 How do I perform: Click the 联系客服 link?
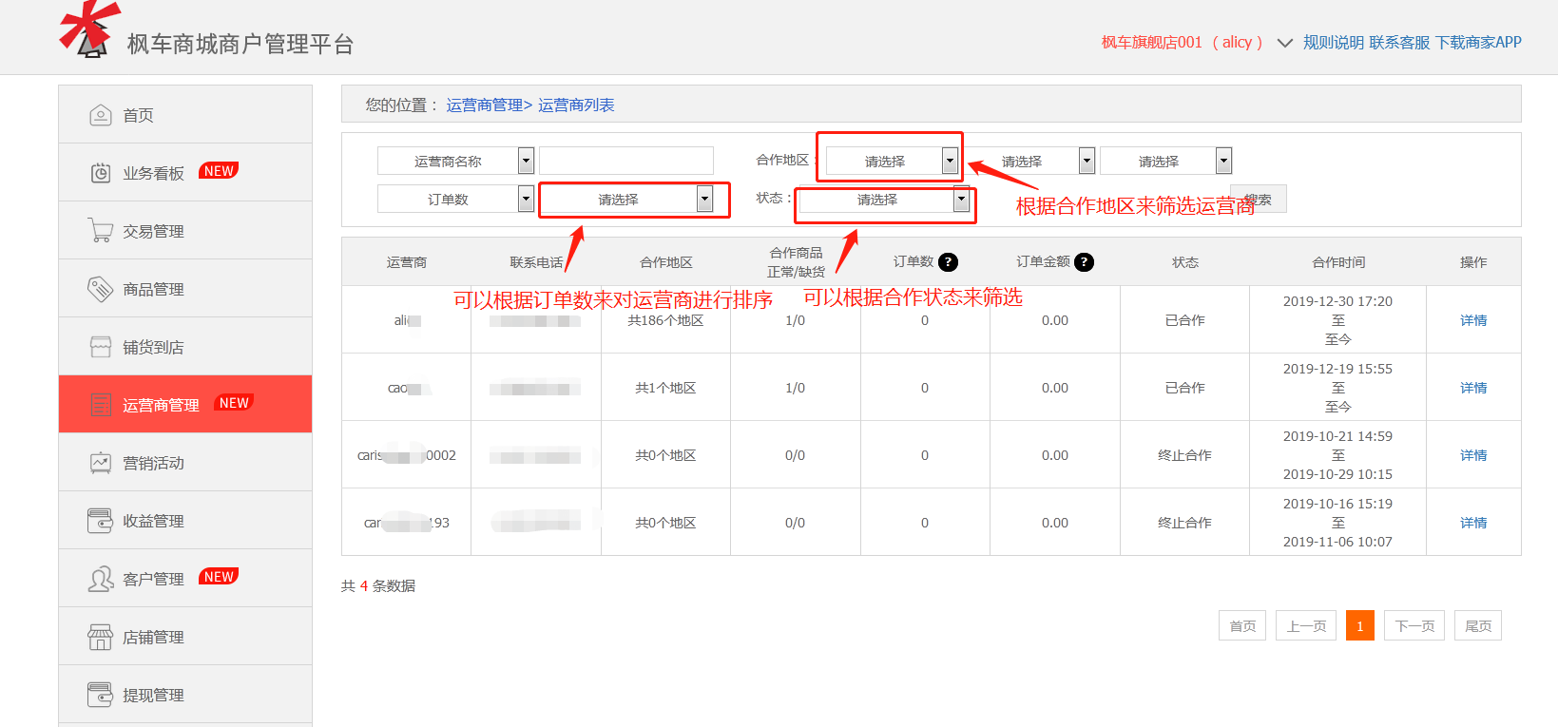[1399, 43]
